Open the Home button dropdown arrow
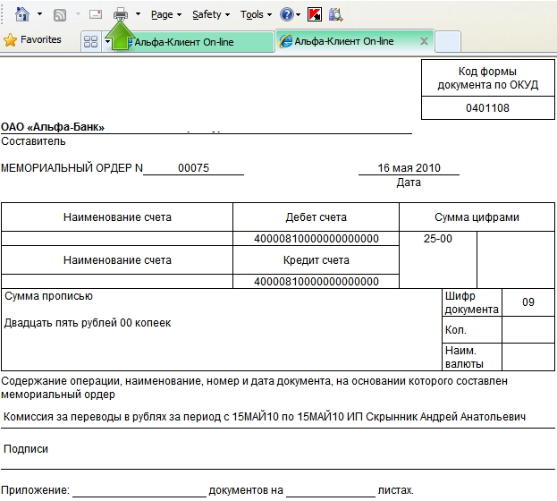This screenshot has height=501, width=557. pos(39,14)
